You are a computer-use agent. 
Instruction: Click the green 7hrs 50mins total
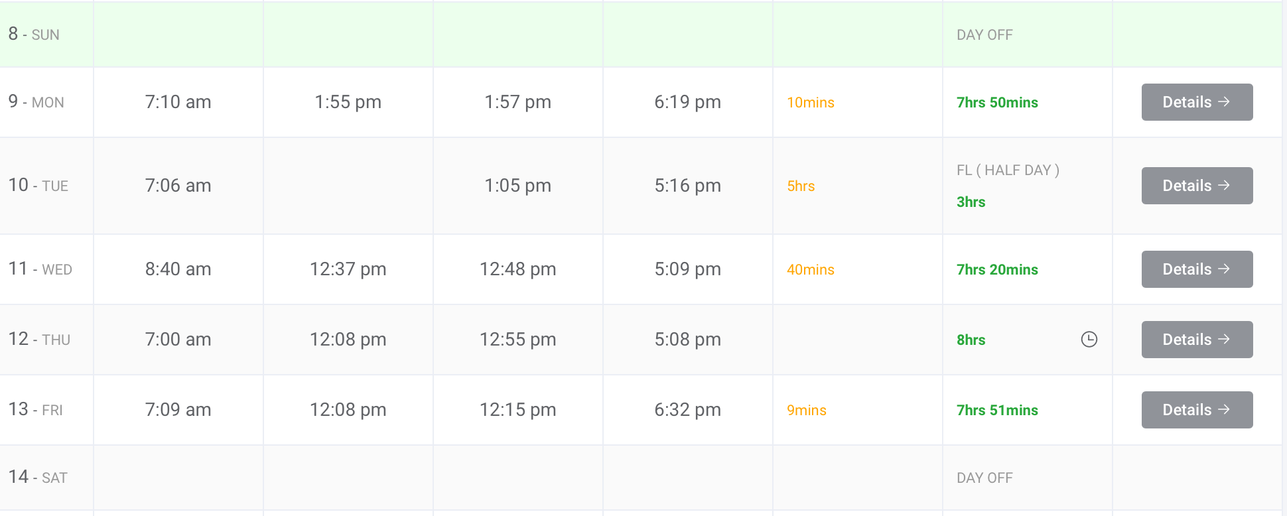point(997,103)
